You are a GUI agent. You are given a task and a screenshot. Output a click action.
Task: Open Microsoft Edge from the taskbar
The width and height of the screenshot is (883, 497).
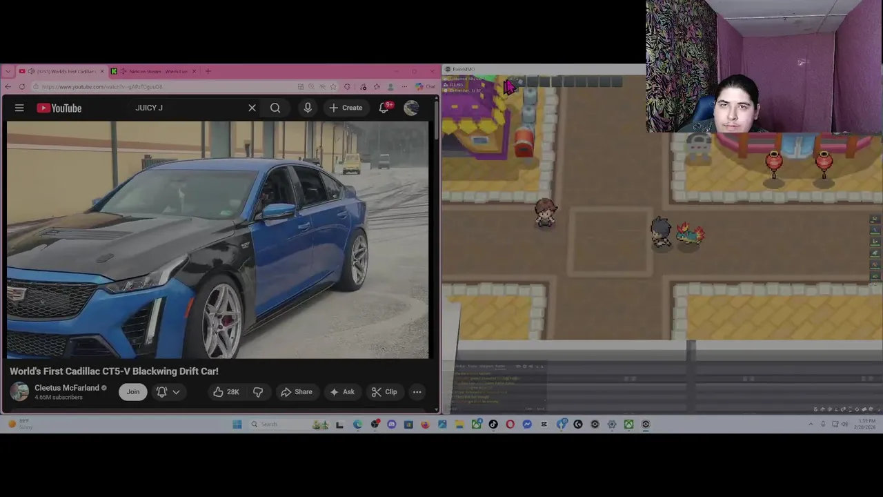click(x=357, y=424)
